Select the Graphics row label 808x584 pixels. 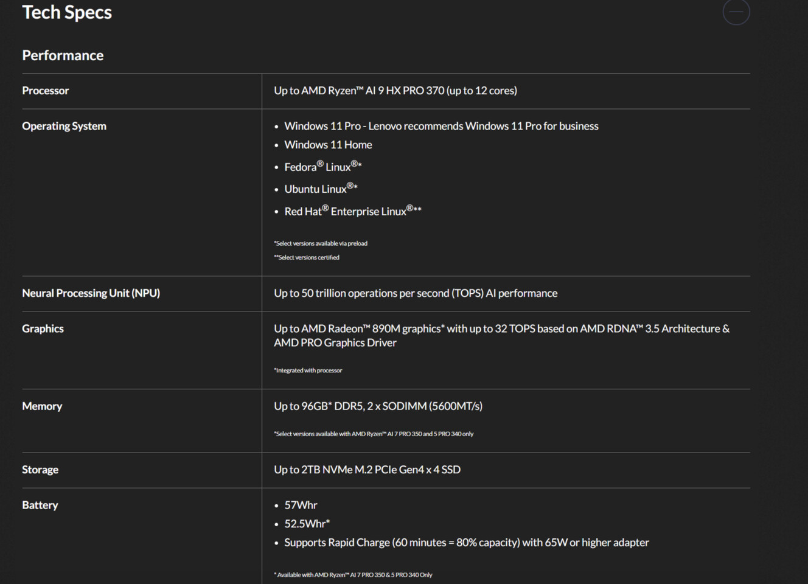[x=43, y=328]
